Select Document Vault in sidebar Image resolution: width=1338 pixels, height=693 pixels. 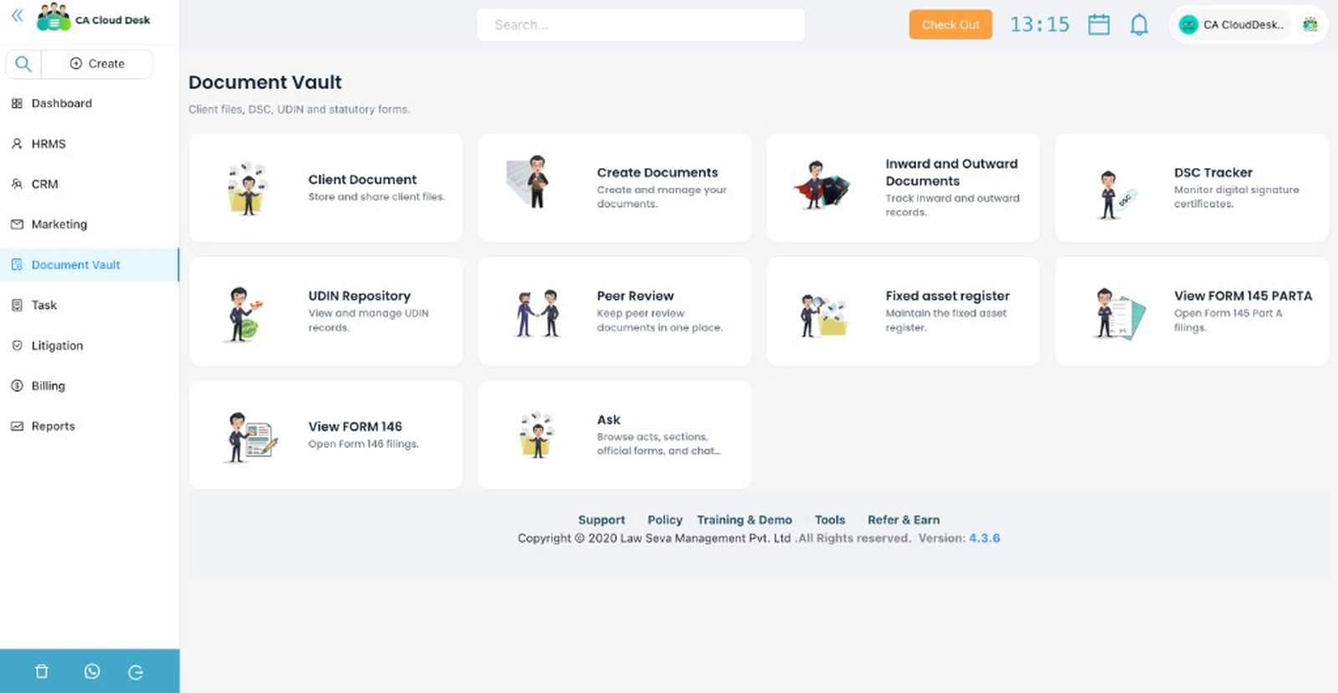click(89, 265)
